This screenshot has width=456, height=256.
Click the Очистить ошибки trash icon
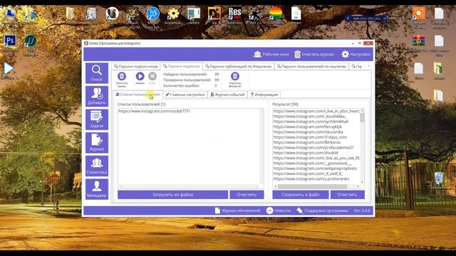click(x=122, y=77)
